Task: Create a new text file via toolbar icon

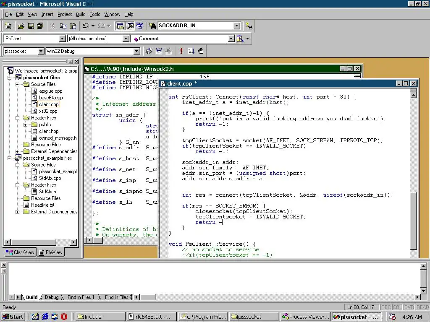Action: 8,26
